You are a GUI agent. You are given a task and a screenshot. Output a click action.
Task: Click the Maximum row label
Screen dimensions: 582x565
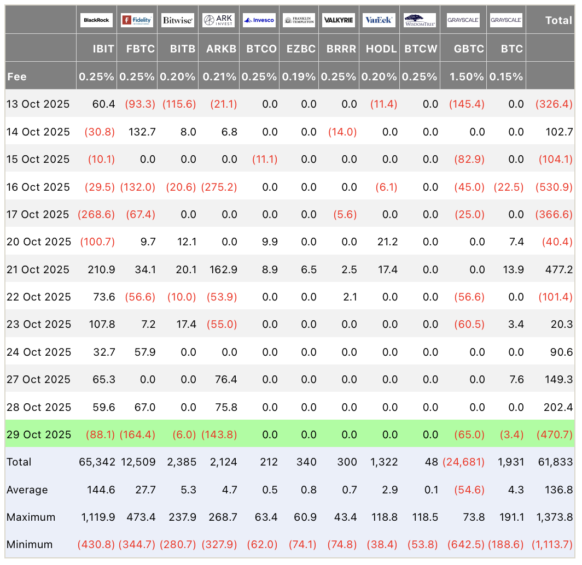click(x=31, y=517)
